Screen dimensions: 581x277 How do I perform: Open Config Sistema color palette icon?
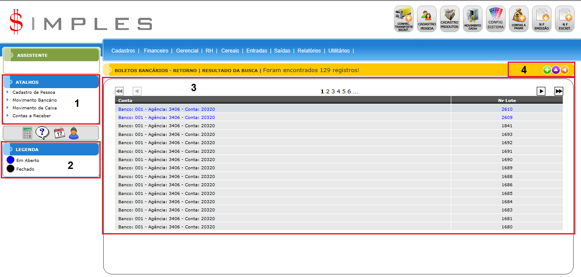pyautogui.click(x=495, y=19)
